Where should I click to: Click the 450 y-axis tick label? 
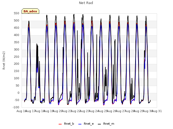point(16,28)
